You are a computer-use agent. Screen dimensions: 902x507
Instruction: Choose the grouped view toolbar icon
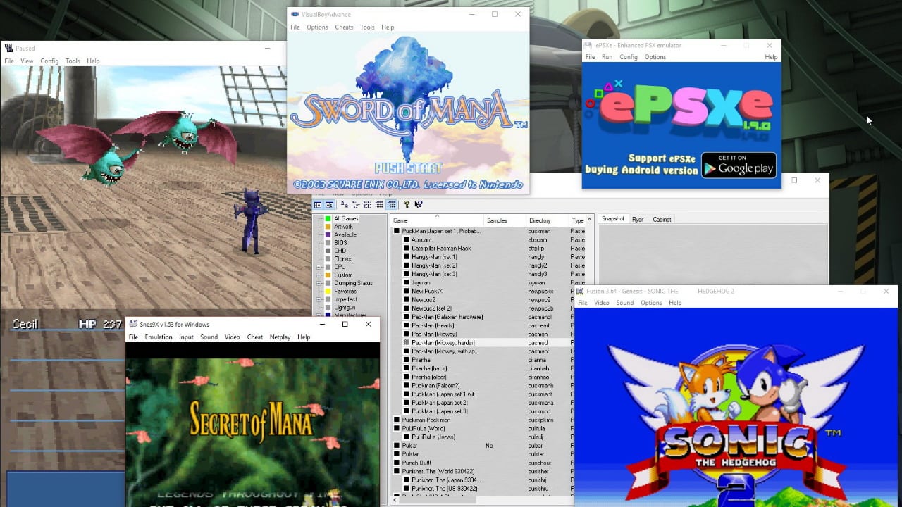click(392, 205)
